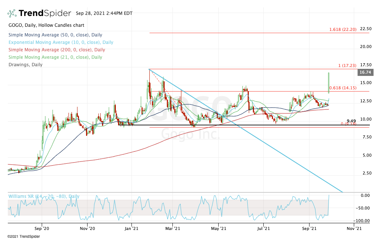381x240 pixels.
Task: Click the tall latest breakout candle
Action: click(x=328, y=83)
